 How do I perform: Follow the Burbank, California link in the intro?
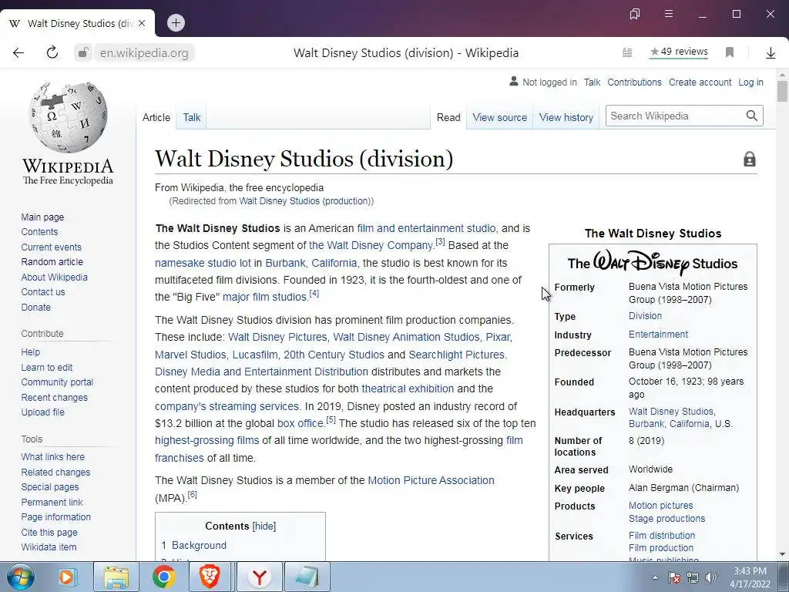click(311, 263)
